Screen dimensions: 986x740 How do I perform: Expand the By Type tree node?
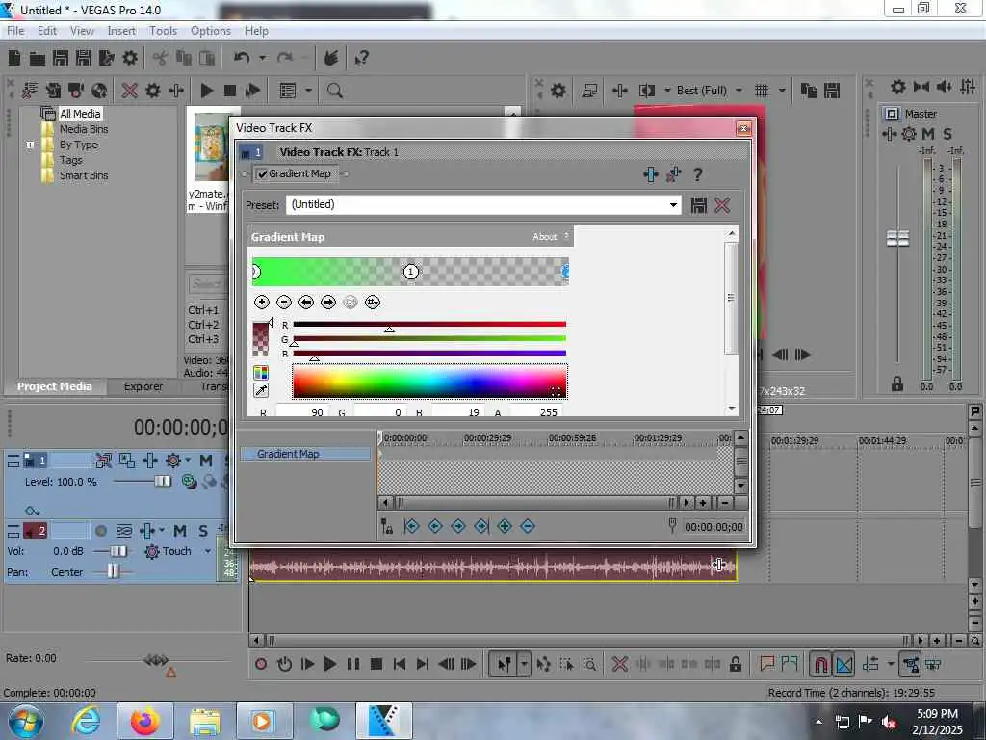30,145
